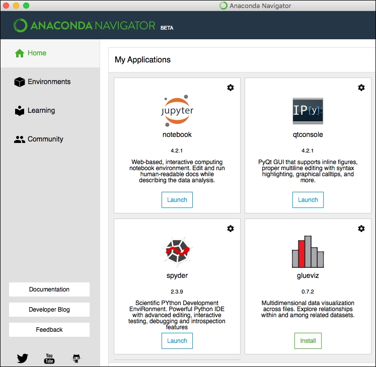Open the Learning tab
Screen dimensions: 376x367
click(x=50, y=111)
